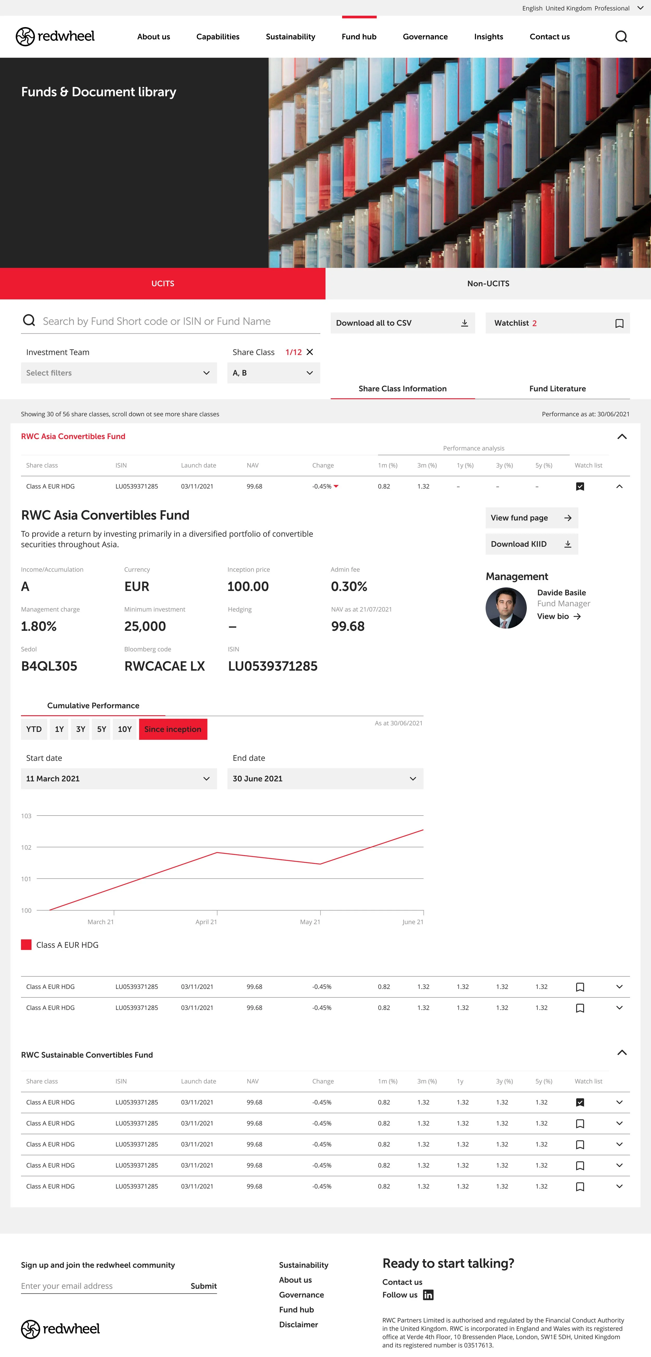Image resolution: width=651 pixels, height=1357 pixels.
Task: Clear share class filter with the X icon
Action: click(310, 352)
